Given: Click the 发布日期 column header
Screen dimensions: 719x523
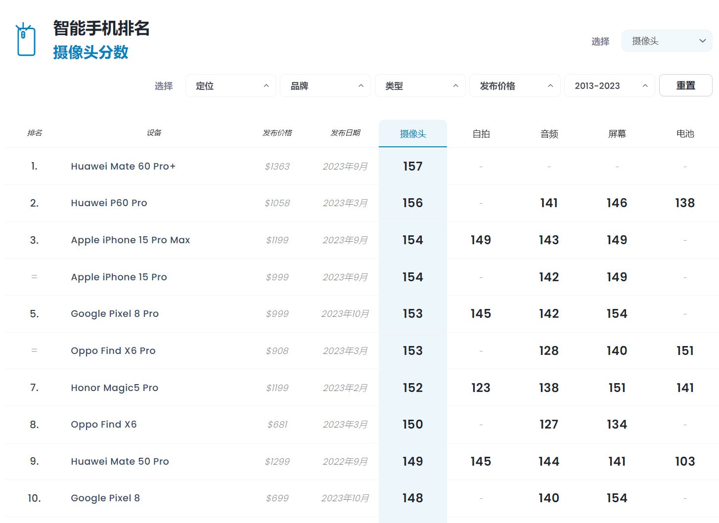Looking at the screenshot, I should (x=345, y=133).
